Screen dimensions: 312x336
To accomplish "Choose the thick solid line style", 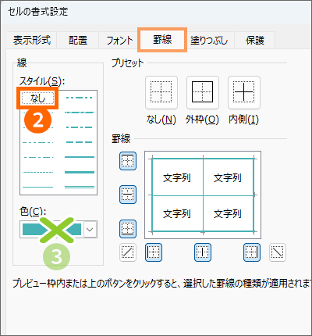I will (80, 172).
